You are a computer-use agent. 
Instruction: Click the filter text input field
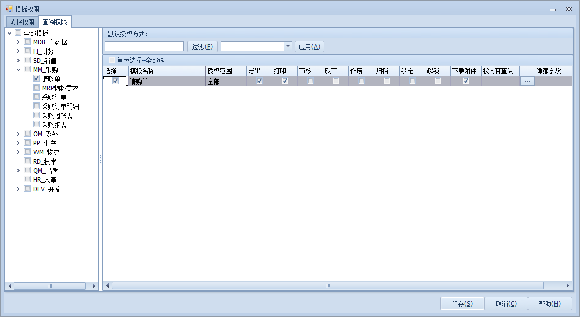pos(144,46)
